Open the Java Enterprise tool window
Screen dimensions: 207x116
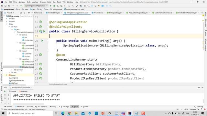coord(41,107)
